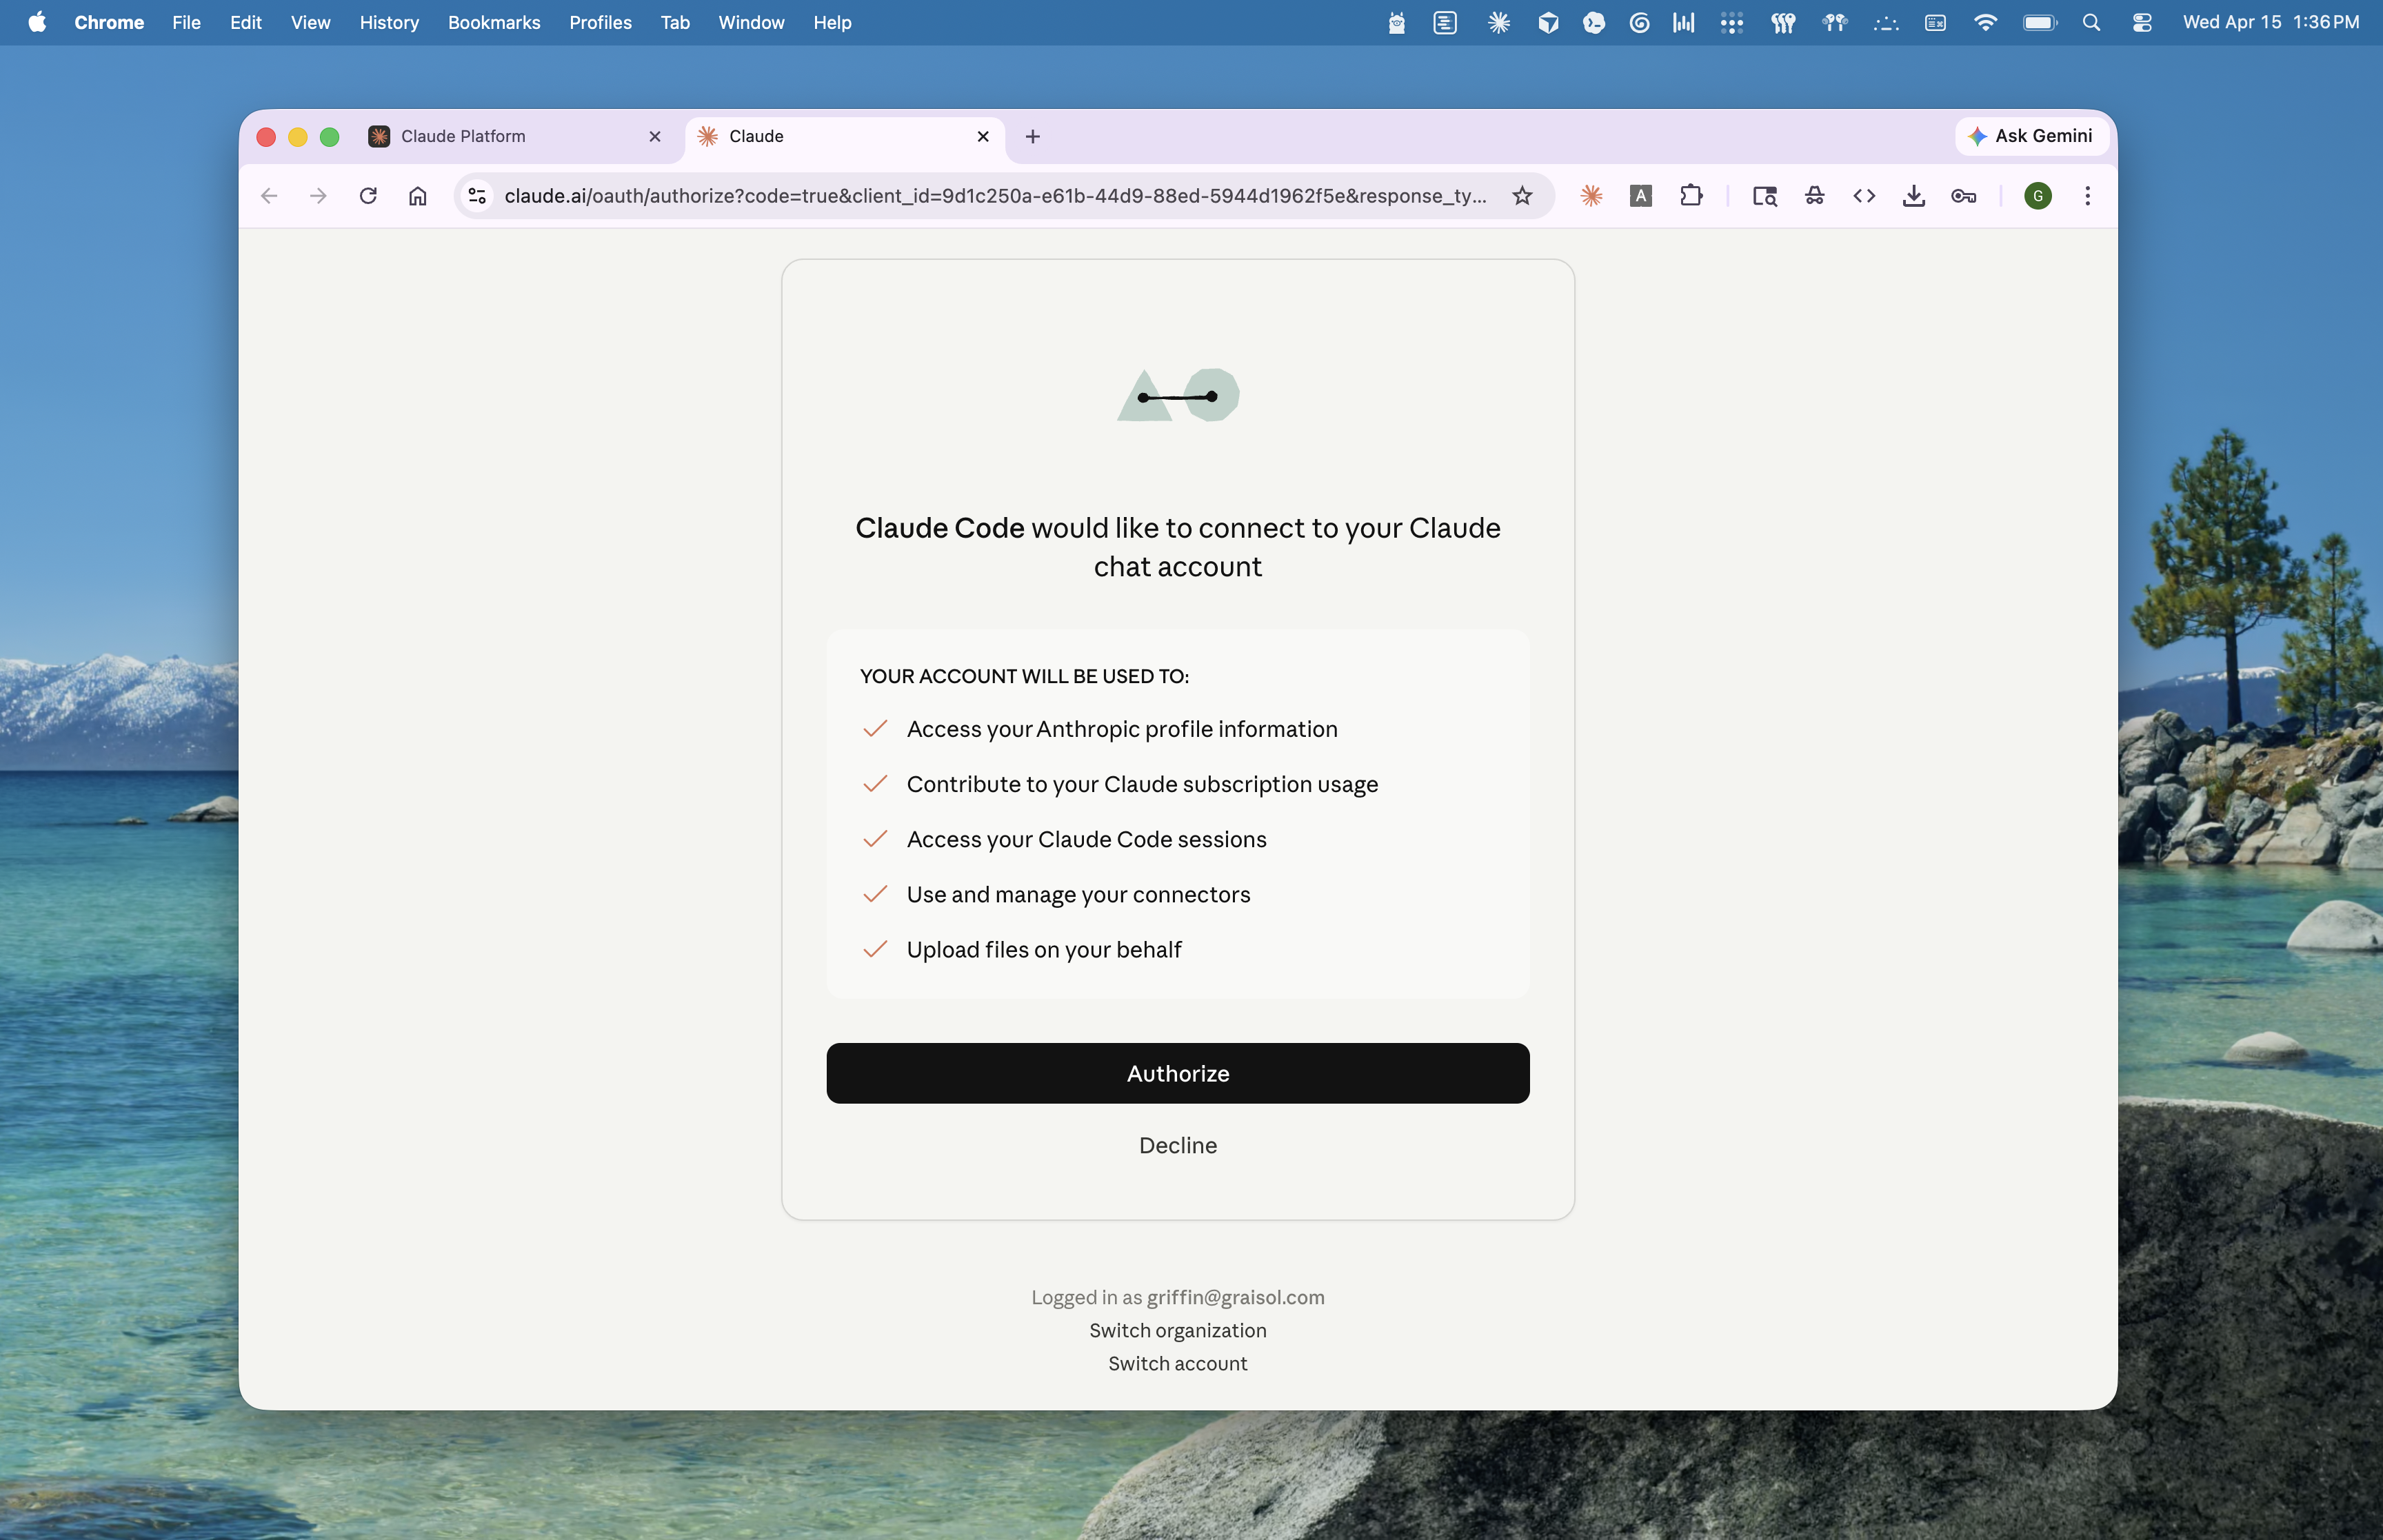Open Chrome's three-dot options menu
The image size is (2383, 1540).
[x=2087, y=196]
